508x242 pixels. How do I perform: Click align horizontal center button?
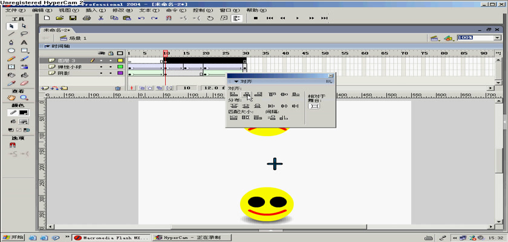coord(247,94)
